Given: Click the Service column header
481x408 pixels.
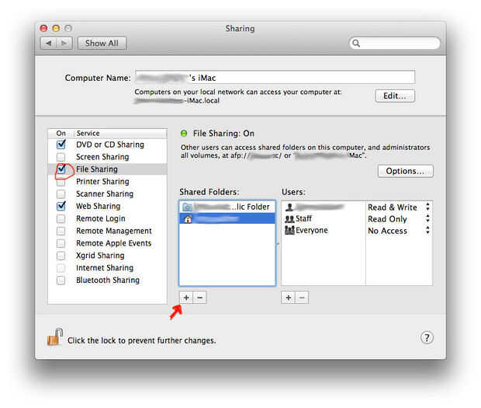Looking at the screenshot, I should pyautogui.click(x=120, y=134).
